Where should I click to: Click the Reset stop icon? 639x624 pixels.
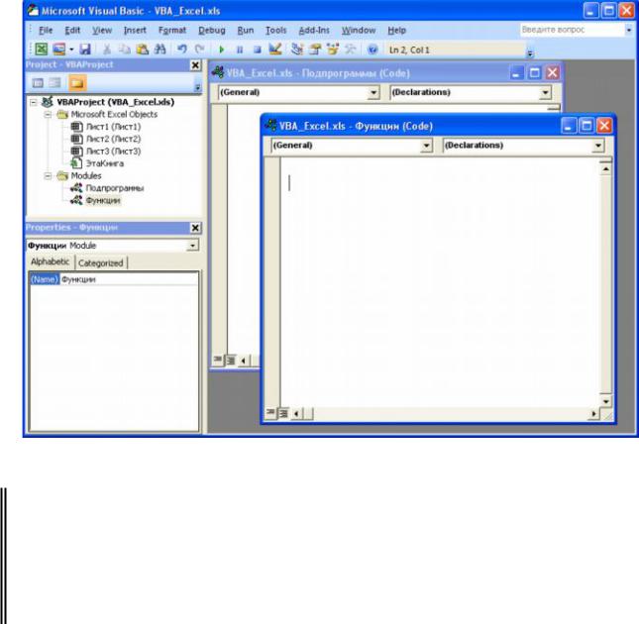click(258, 50)
